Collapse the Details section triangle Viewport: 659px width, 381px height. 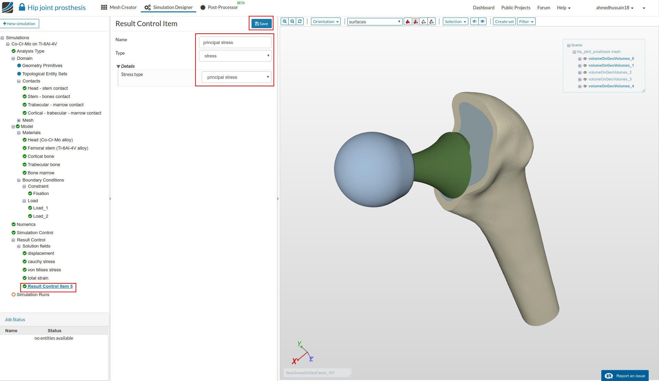point(118,66)
